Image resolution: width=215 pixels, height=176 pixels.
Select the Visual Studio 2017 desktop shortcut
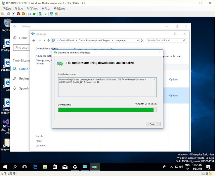[x=5, y=126]
